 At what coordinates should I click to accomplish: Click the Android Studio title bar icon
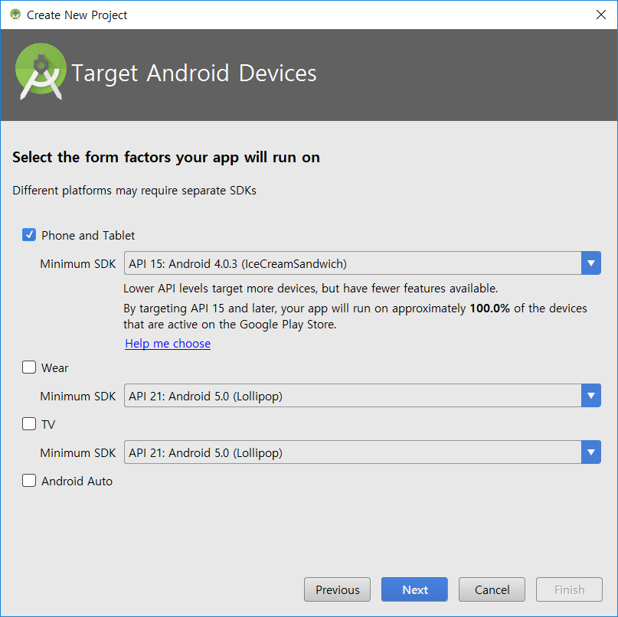tap(15, 15)
